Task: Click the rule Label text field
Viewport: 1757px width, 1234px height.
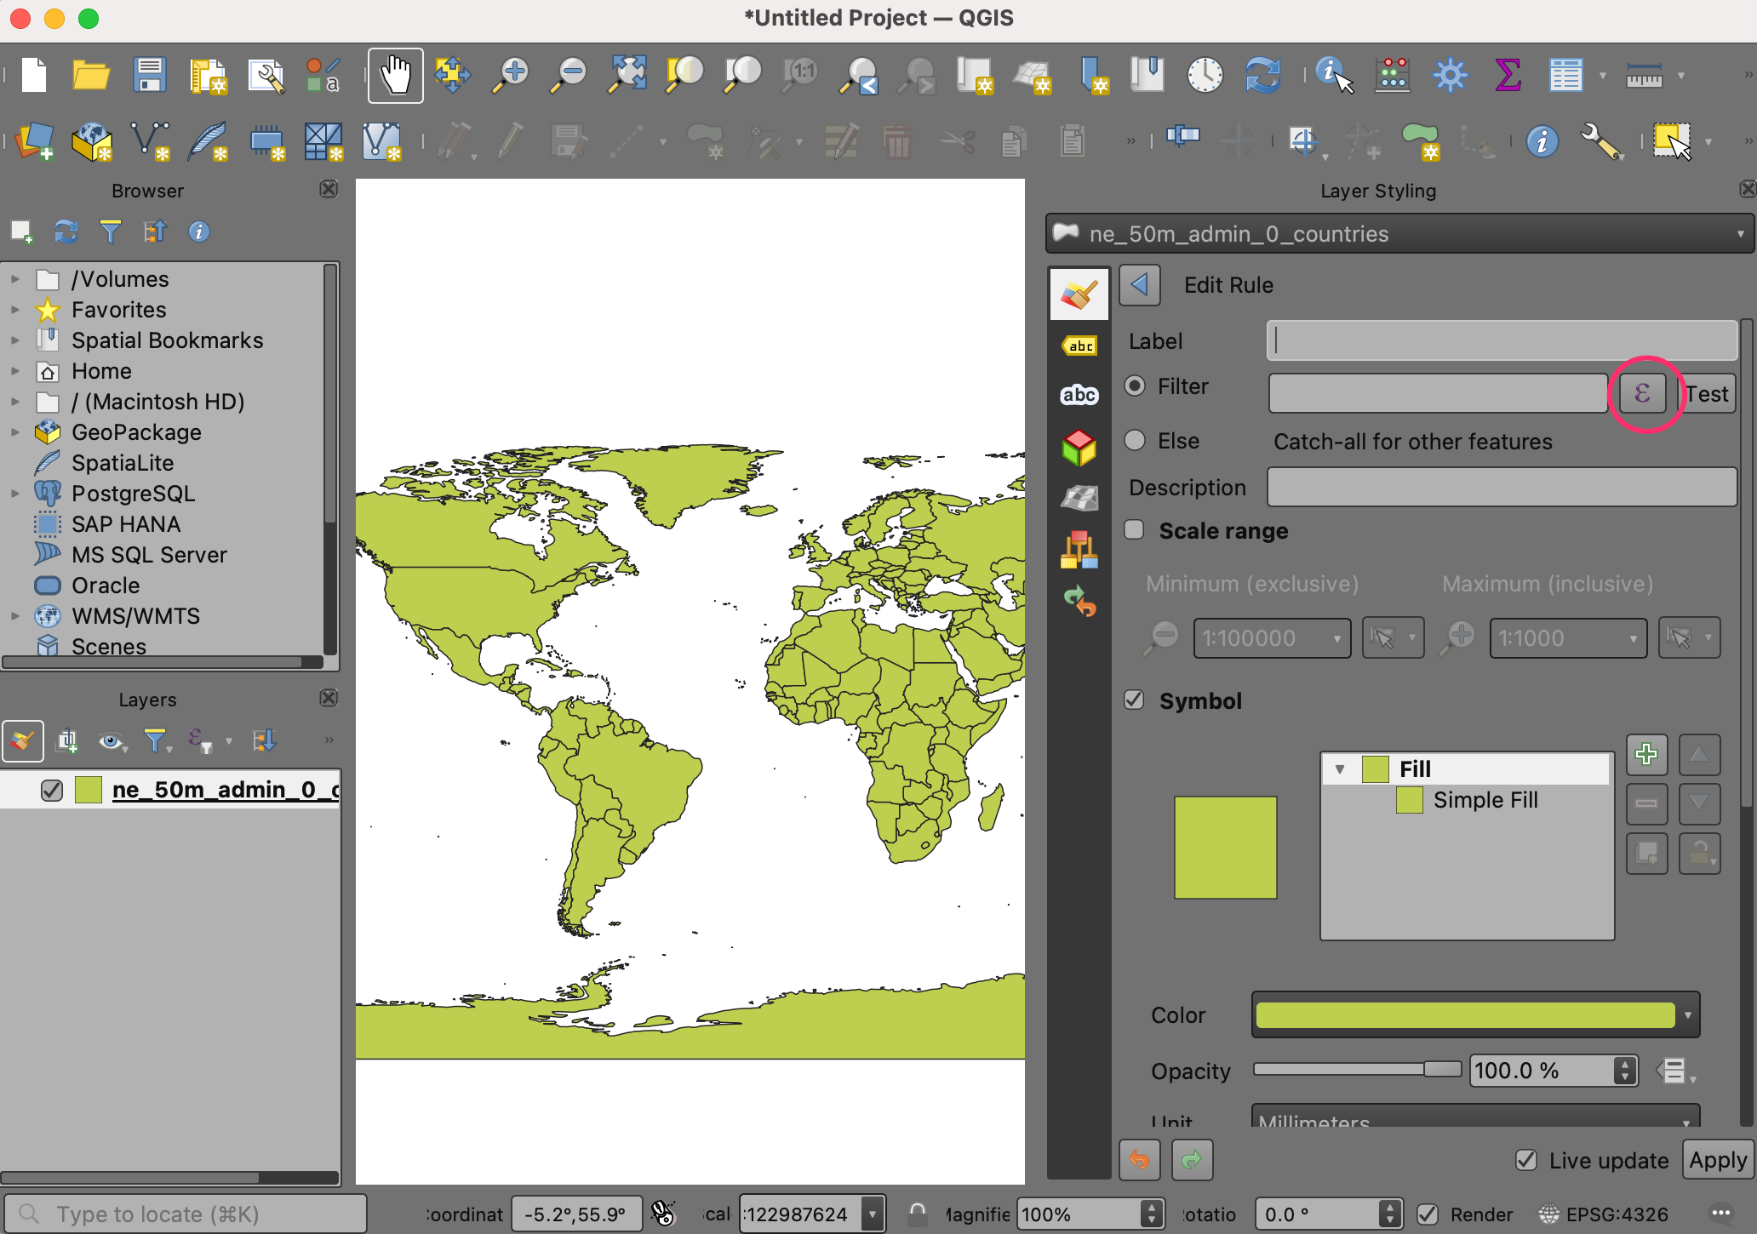Action: [x=1502, y=341]
